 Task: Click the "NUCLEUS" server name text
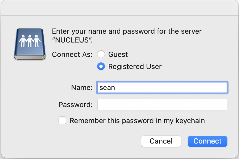click(x=72, y=40)
